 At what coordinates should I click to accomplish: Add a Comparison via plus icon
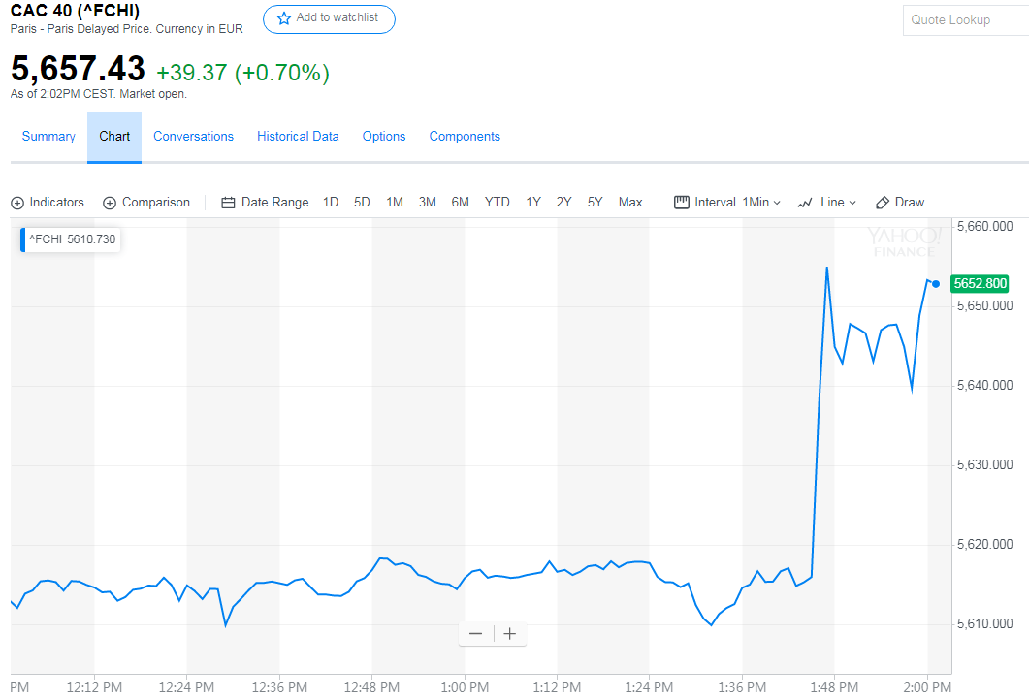[x=110, y=203]
